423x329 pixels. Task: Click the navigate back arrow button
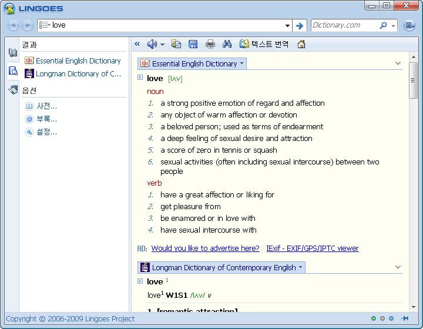click(x=13, y=25)
